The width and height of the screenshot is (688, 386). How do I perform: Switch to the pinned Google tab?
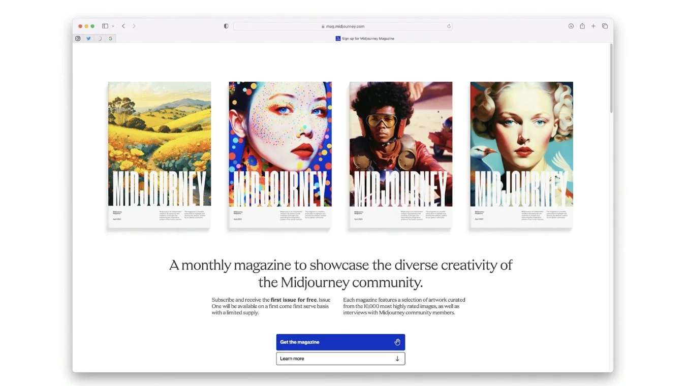click(x=110, y=39)
